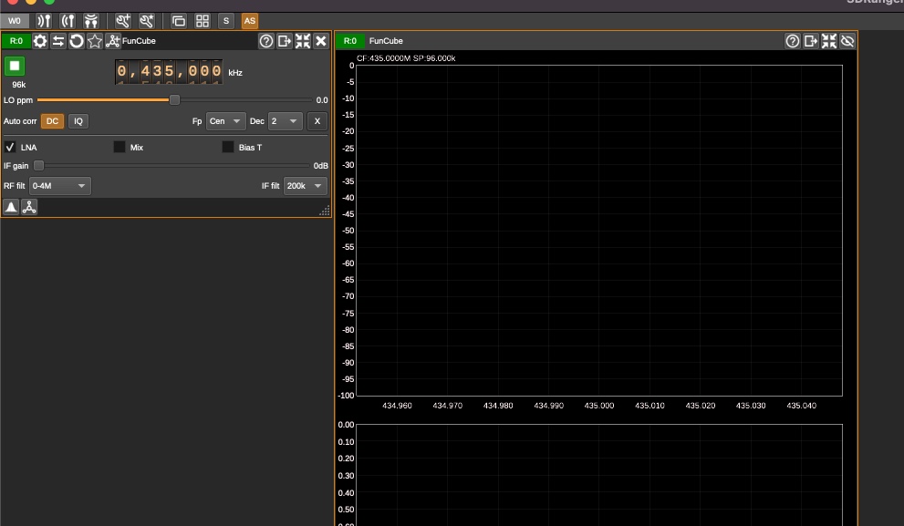Click the X button beside Dec
This screenshot has width=904, height=526.
pyautogui.click(x=317, y=121)
